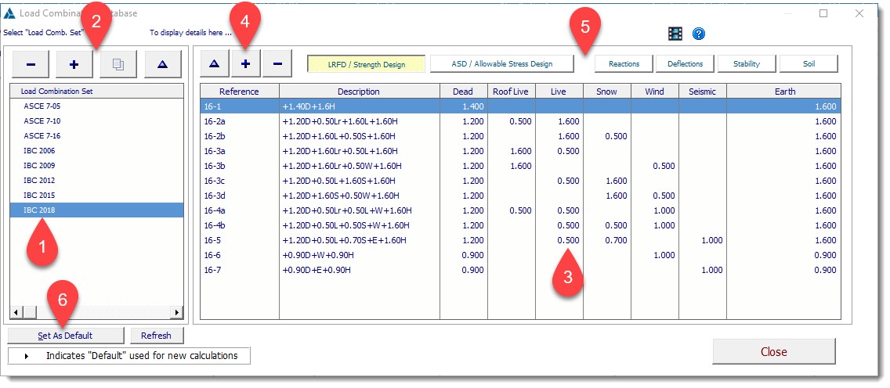
Task: Switch to the Soil combinations
Action: tap(809, 64)
